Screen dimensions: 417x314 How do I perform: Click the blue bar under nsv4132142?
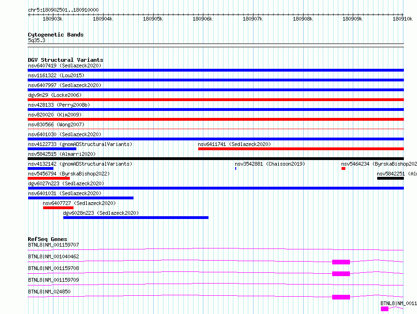(40, 168)
